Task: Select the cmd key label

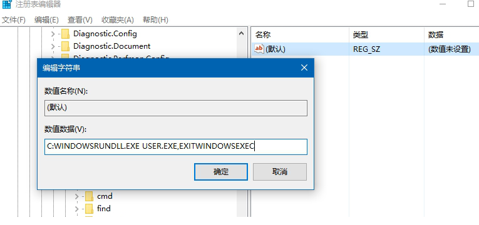Action: pos(105,196)
